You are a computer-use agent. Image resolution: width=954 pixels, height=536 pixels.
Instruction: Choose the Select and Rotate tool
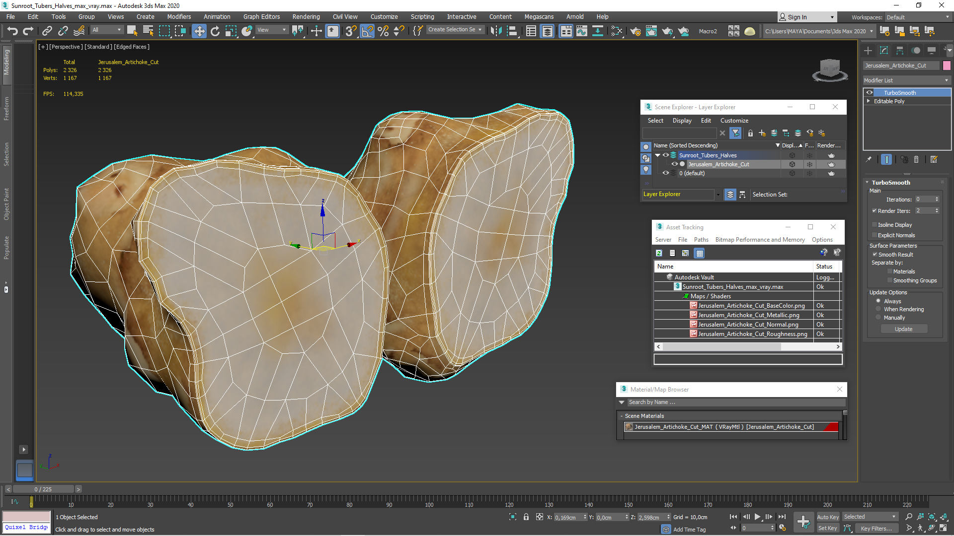tap(215, 31)
